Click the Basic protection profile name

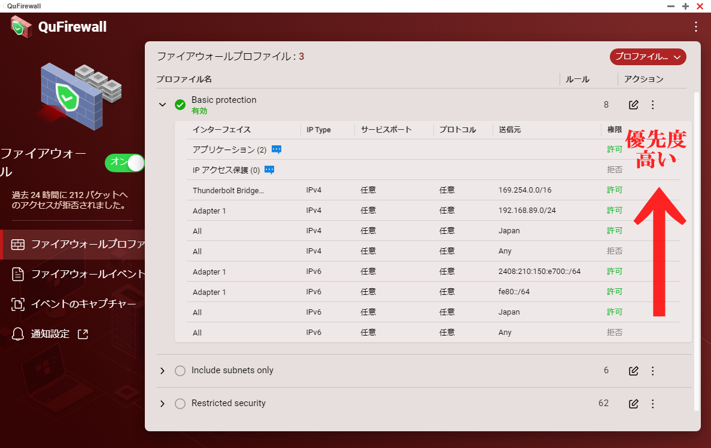click(x=224, y=100)
